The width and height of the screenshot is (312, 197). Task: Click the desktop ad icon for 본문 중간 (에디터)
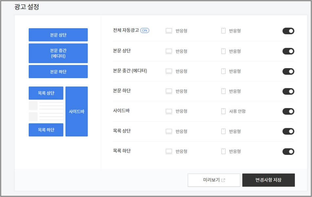[x=169, y=71]
